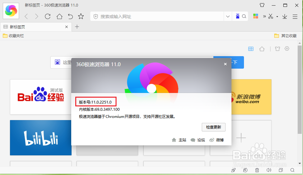
Task: Restore closed tab with undo arrow
Action: pyautogui.click(x=70, y=17)
